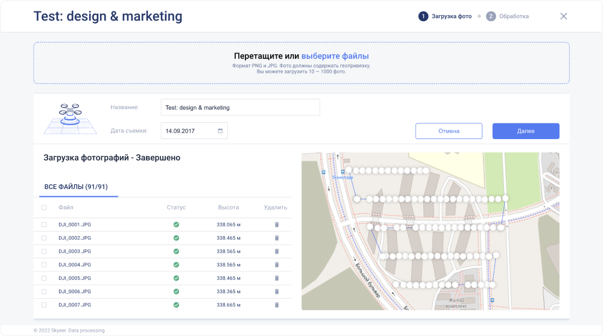Viewport: 603px width, 336px height.
Task: Sort by the Высота column header
Action: 229,208
